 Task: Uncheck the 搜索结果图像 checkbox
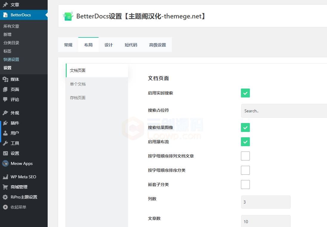245,127
